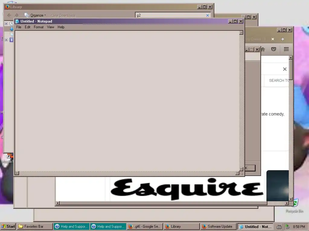Go back in the Library window
309x231 pixels.
pyautogui.click(x=9, y=15)
